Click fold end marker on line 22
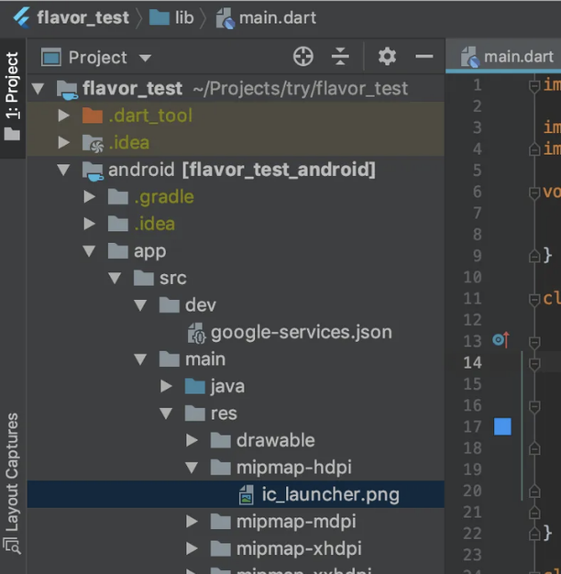Screen dimensions: 561x574 pos(534,534)
